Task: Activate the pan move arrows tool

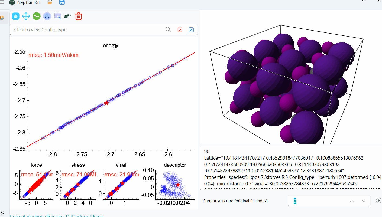Action: click(26, 16)
